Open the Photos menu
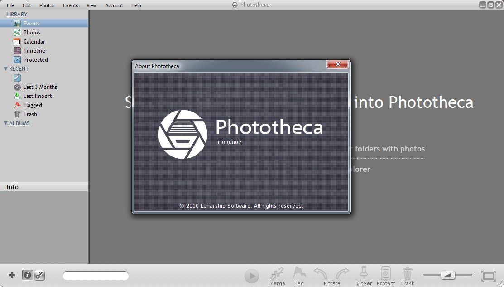The height and width of the screenshot is (287, 504). point(47,5)
